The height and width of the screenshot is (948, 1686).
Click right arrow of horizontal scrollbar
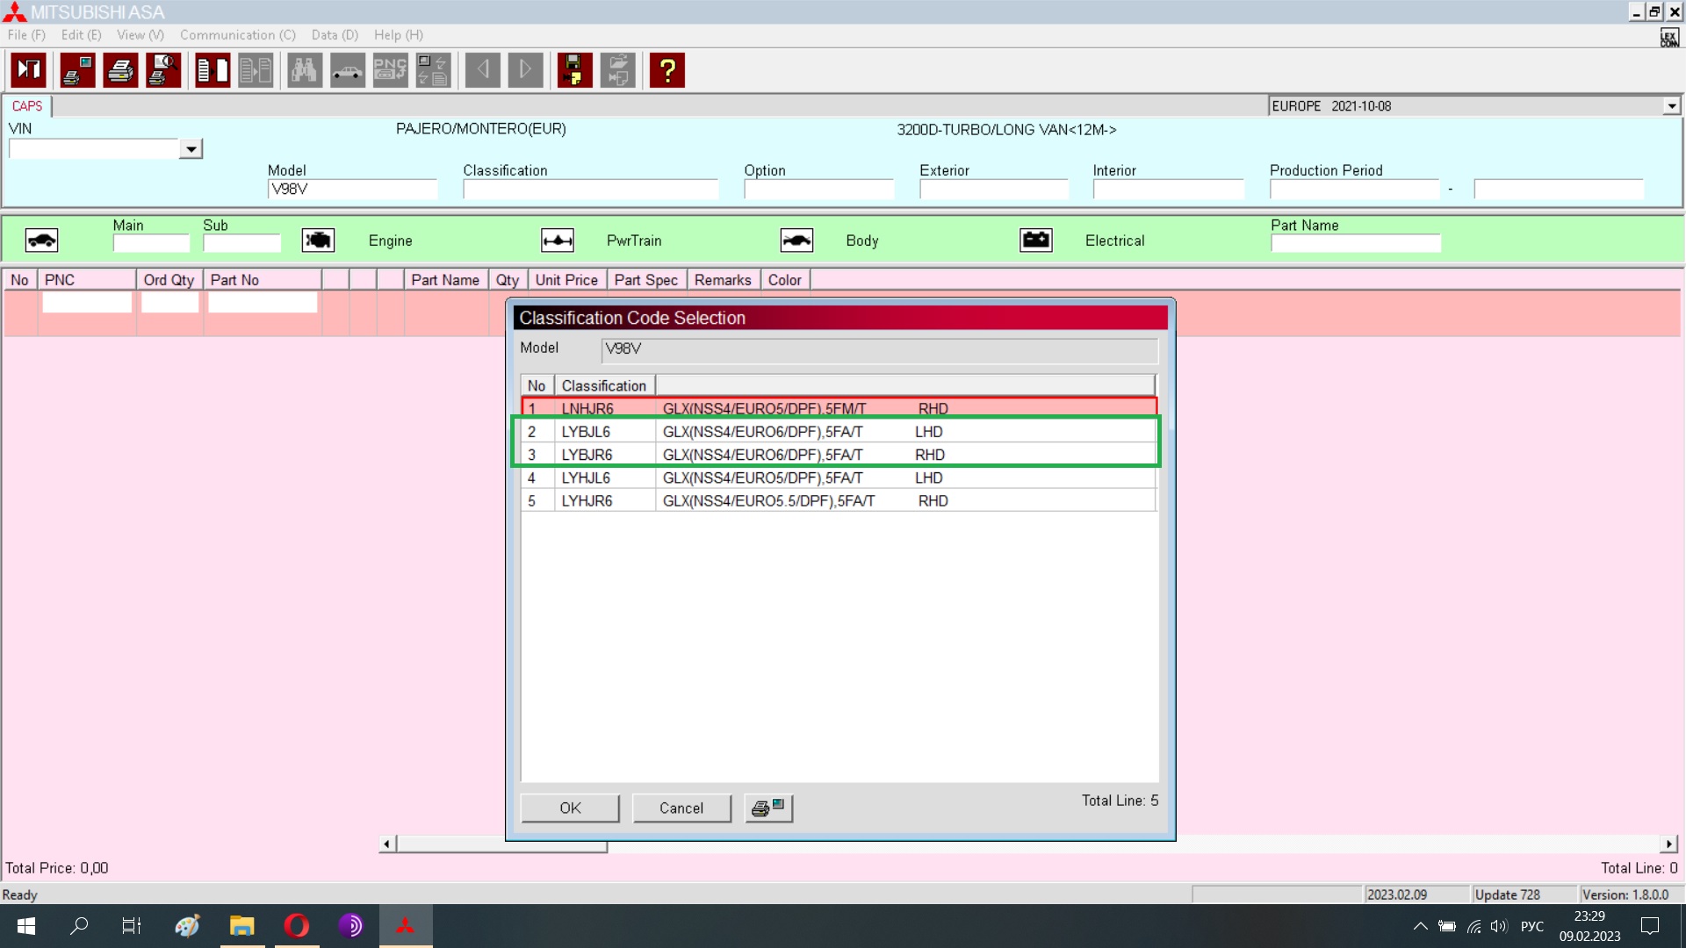1668,844
